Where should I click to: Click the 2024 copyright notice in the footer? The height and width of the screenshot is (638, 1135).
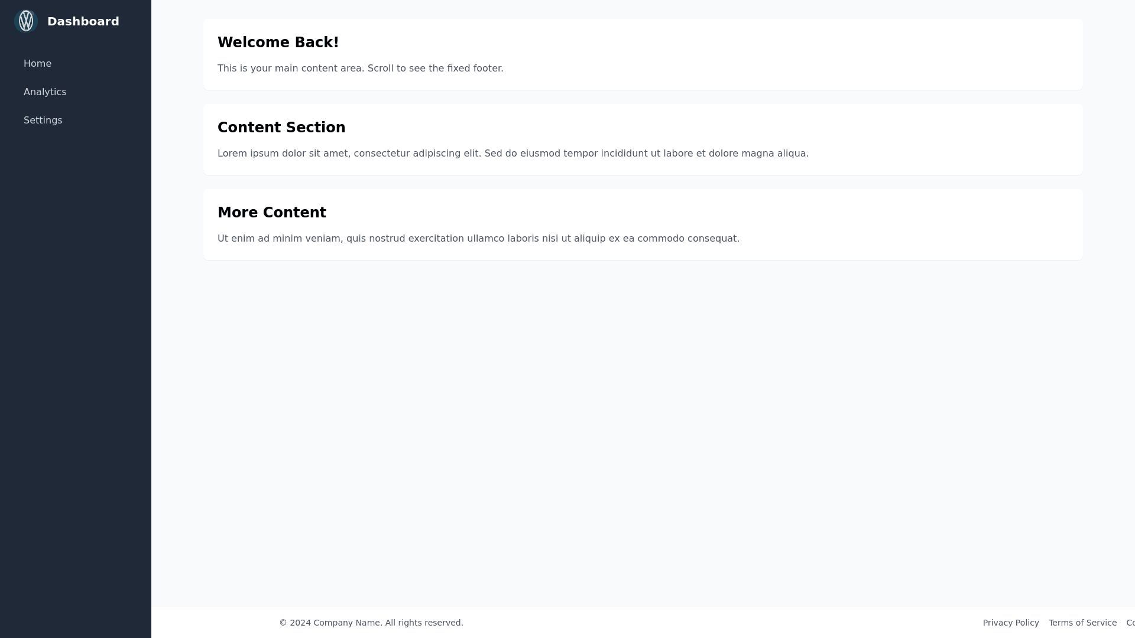point(371,623)
